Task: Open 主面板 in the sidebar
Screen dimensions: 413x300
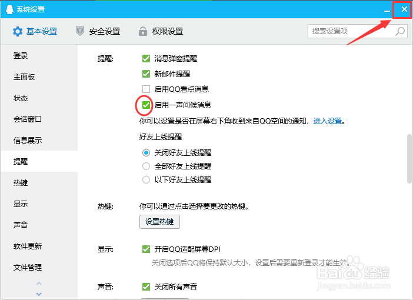Action: pyautogui.click(x=39, y=76)
